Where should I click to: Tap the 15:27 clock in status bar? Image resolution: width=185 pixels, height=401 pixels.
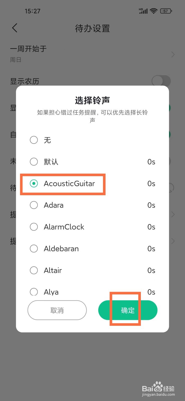pos(32,11)
